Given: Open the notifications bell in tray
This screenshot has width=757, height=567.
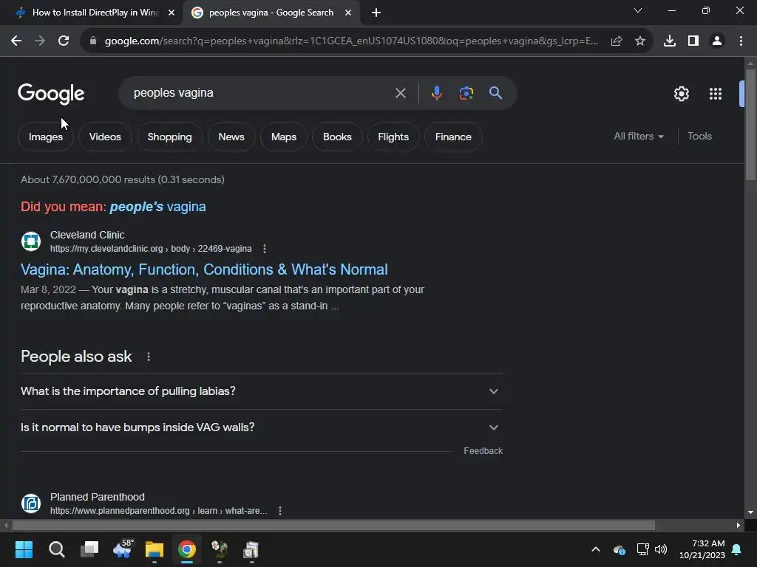Looking at the screenshot, I should click(x=737, y=549).
